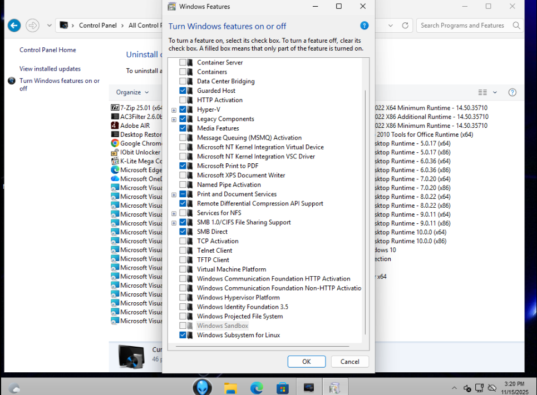537x395 pixels.
Task: Click the refresh button beside address bar
Action: 405,26
